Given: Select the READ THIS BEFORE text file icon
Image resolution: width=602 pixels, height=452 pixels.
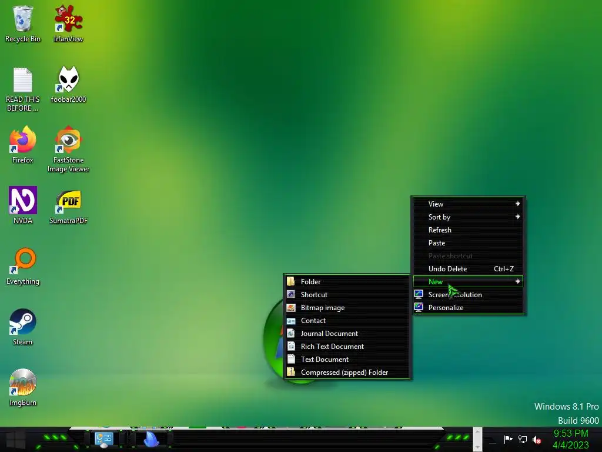Looking at the screenshot, I should coord(23,89).
